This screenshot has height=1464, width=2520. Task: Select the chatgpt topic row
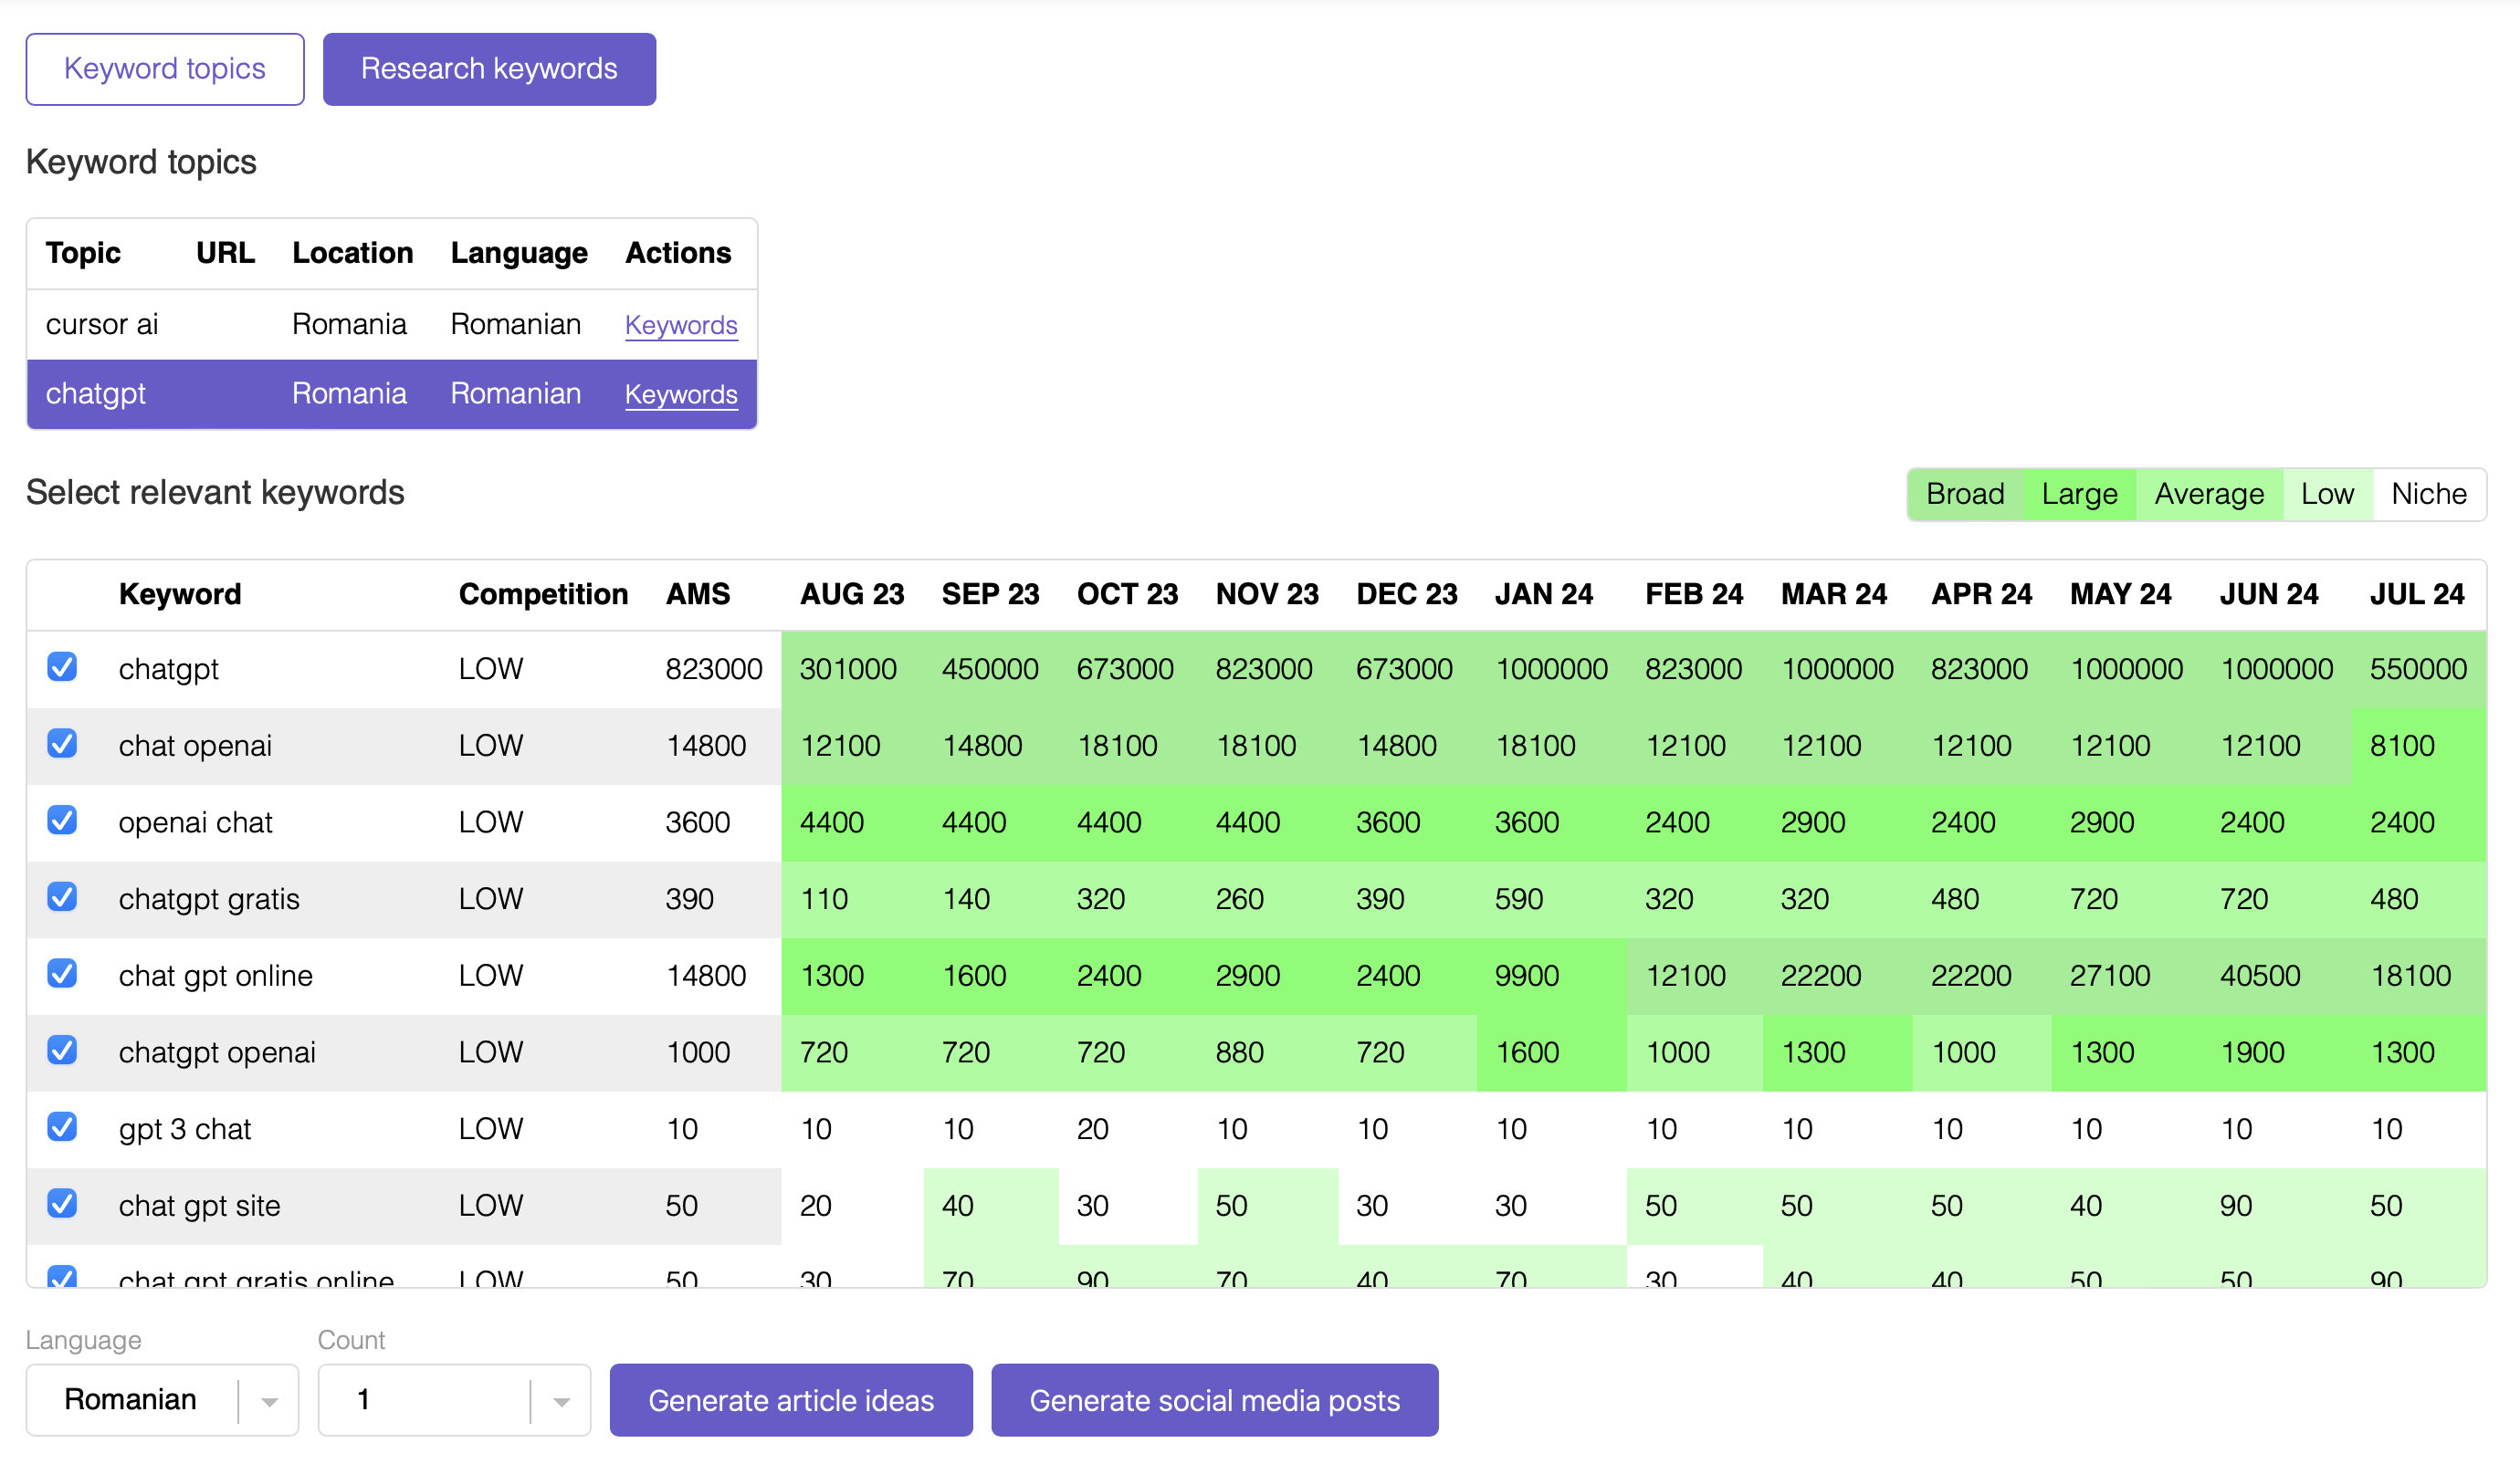(392, 393)
